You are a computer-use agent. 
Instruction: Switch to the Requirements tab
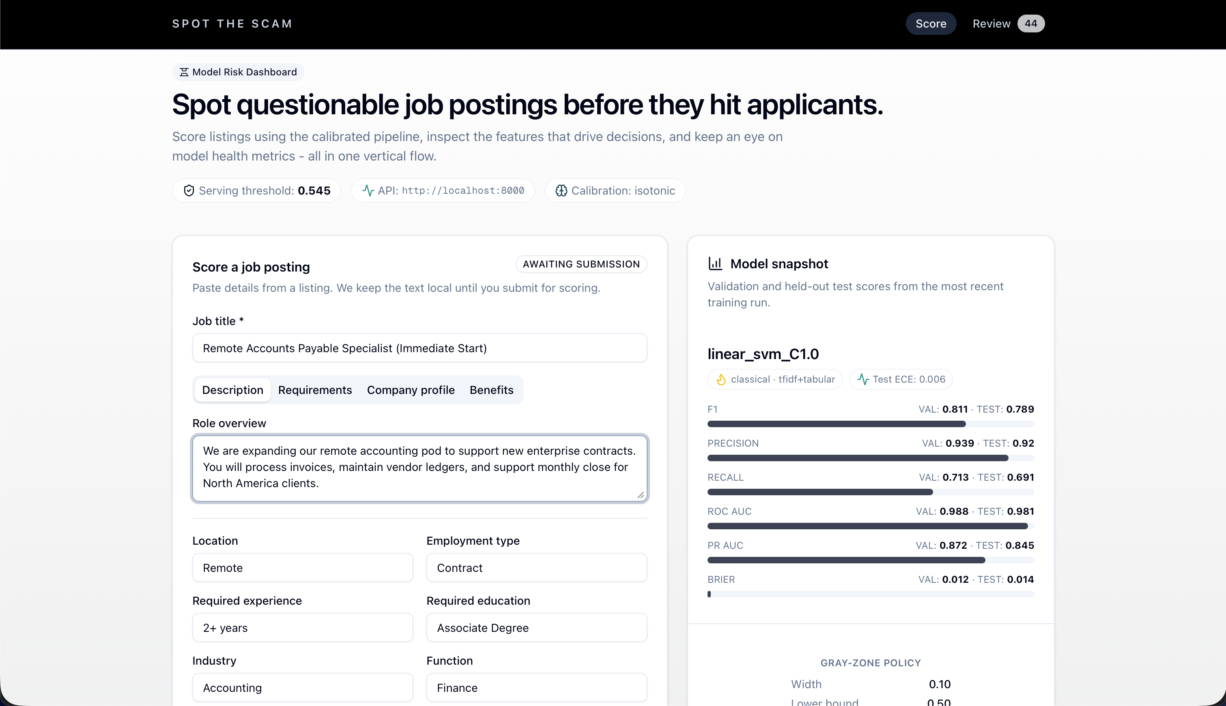(314, 390)
